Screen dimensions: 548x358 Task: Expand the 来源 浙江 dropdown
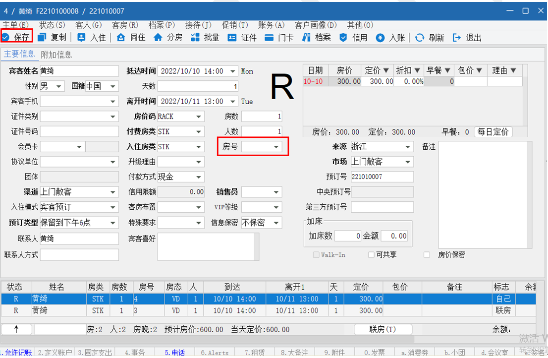tap(408, 147)
